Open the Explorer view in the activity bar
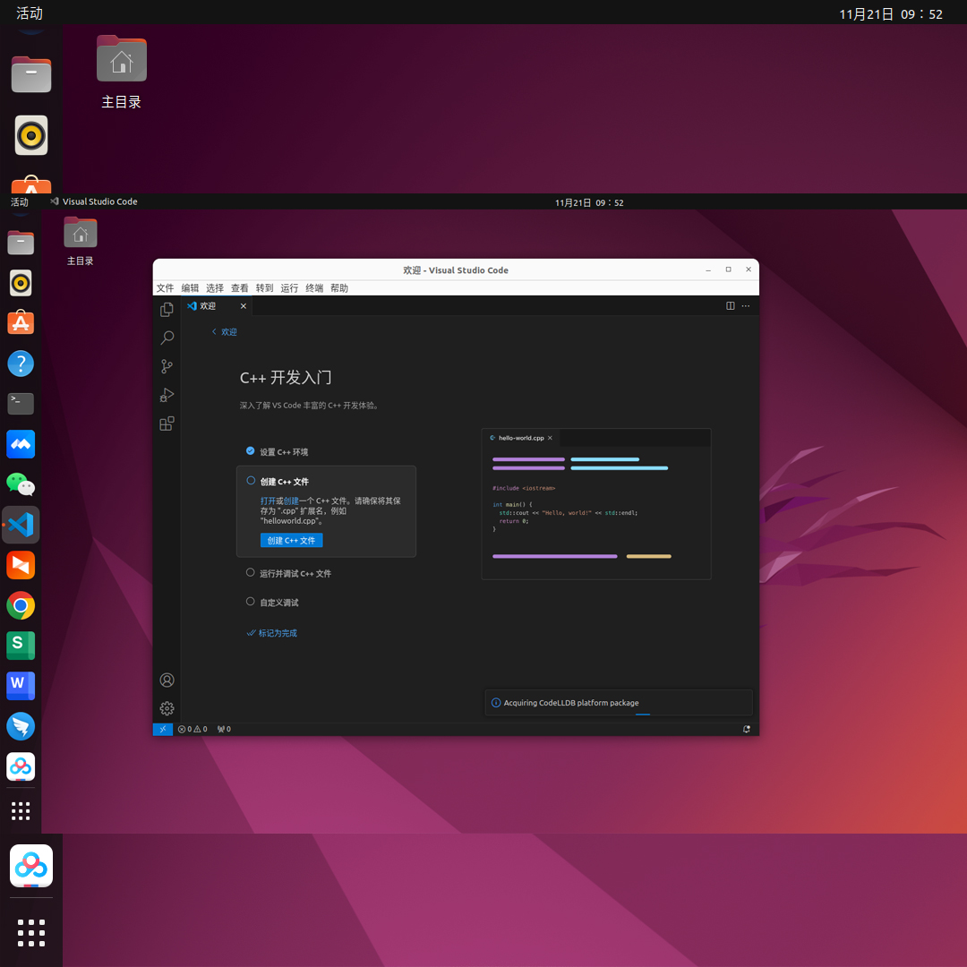Screen dimensions: 967x967 pyautogui.click(x=167, y=309)
